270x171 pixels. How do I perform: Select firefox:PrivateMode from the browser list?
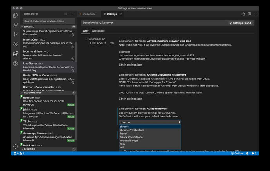(131, 137)
